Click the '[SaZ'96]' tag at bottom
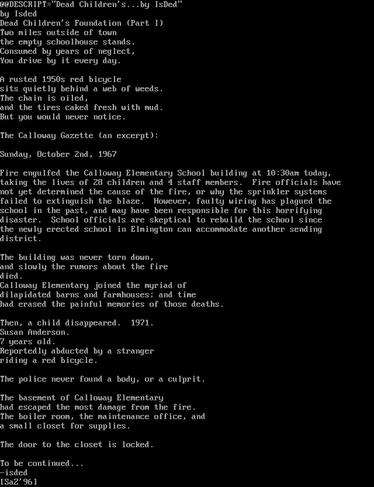Viewport: 374px width, 487px height. tap(19, 482)
